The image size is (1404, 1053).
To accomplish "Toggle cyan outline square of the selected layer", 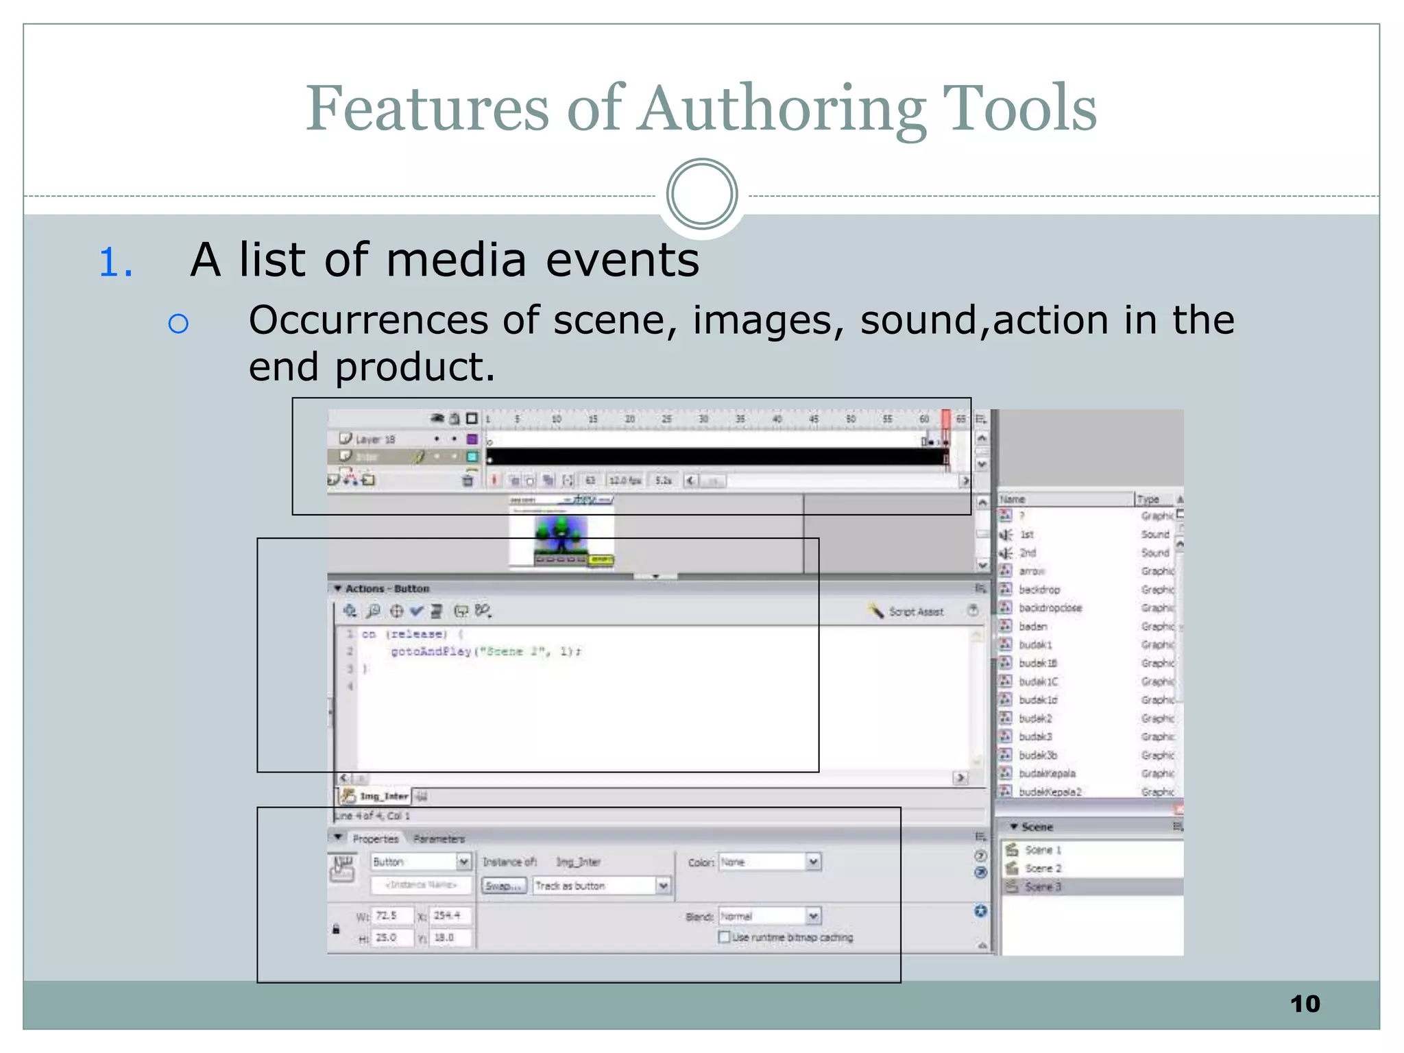I will pyautogui.click(x=472, y=457).
